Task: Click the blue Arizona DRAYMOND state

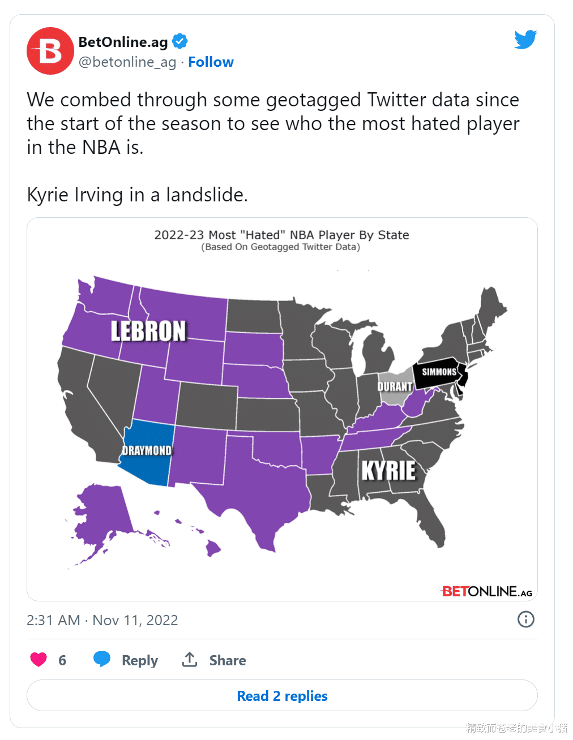Action: pyautogui.click(x=147, y=453)
